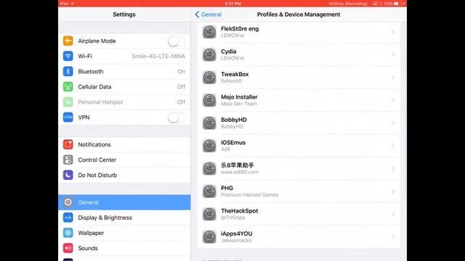Open the Personal Hotspot label
Screen dimensions: 465x261
coord(100,102)
